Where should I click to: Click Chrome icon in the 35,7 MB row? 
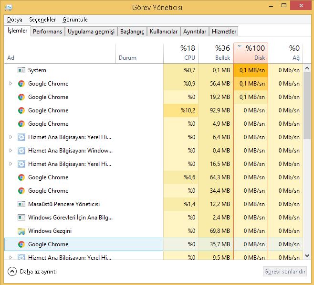pos(21,244)
